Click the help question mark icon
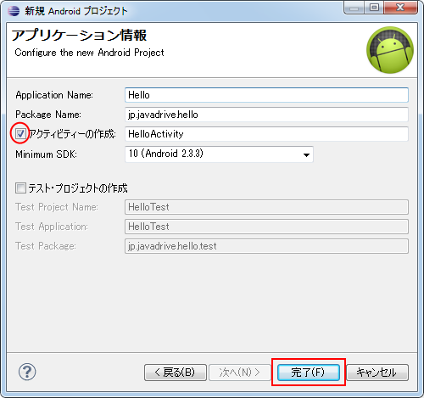This screenshot has width=424, height=398. coord(27,372)
